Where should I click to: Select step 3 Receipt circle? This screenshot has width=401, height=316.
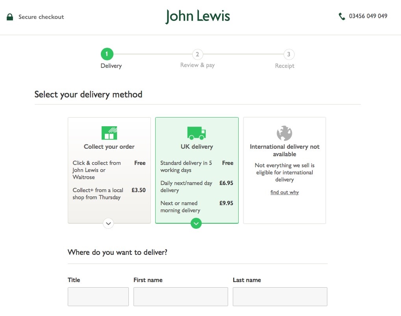tap(289, 54)
